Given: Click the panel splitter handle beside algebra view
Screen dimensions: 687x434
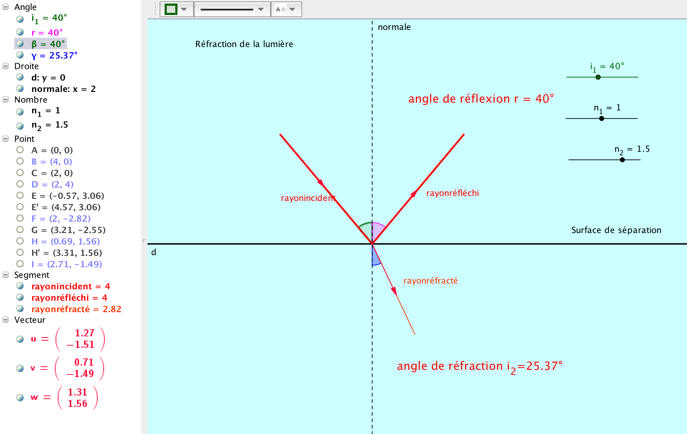Looking at the screenshot, I should pyautogui.click(x=144, y=241).
